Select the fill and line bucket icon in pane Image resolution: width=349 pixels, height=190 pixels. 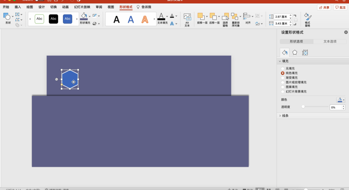pyautogui.click(x=284, y=52)
